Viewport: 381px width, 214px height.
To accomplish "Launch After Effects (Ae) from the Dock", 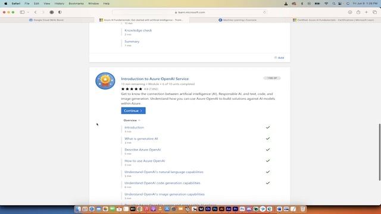I will tap(229, 209).
